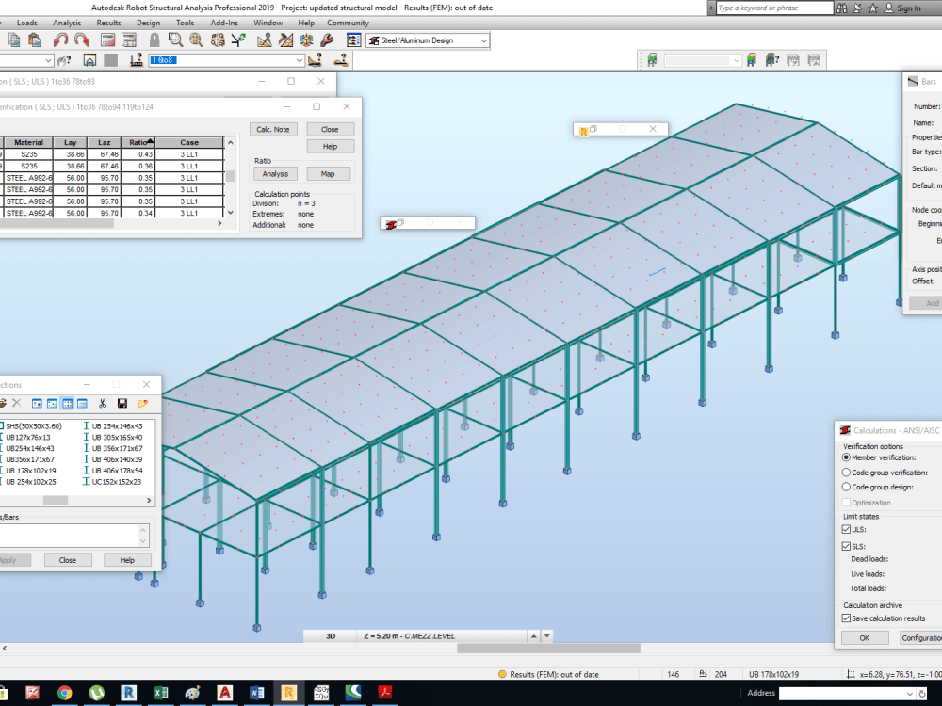The height and width of the screenshot is (706, 942).
Task: Select Code group verification radio option
Action: [x=846, y=473]
